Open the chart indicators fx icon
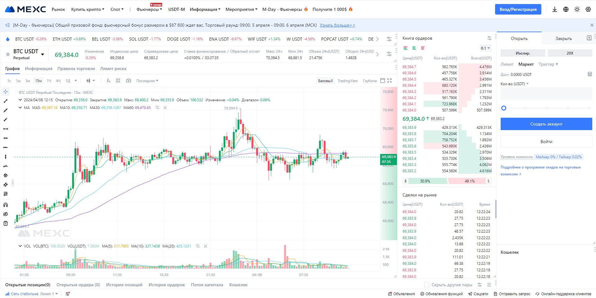The width and height of the screenshot is (596, 298). coord(108,81)
